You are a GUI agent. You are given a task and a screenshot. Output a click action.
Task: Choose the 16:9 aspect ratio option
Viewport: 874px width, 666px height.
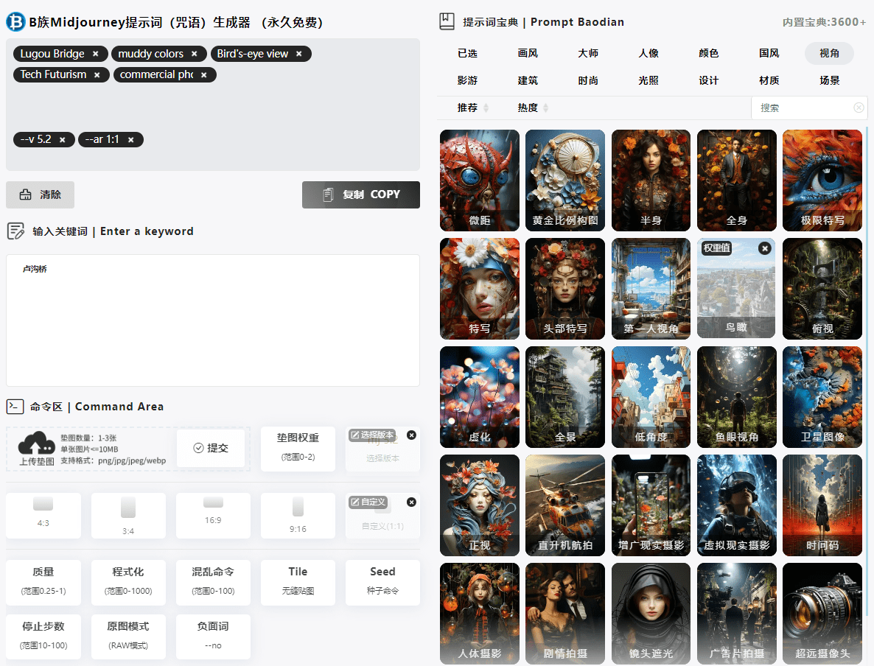point(213,511)
